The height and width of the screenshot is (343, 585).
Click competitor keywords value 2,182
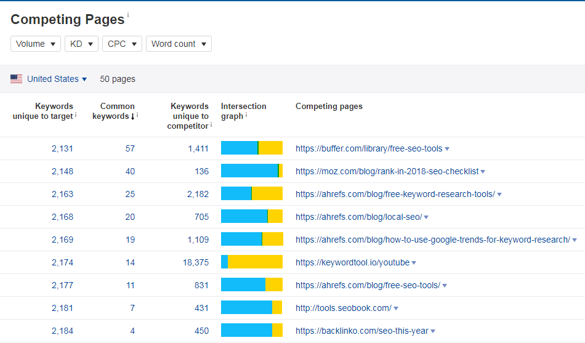pos(198,194)
